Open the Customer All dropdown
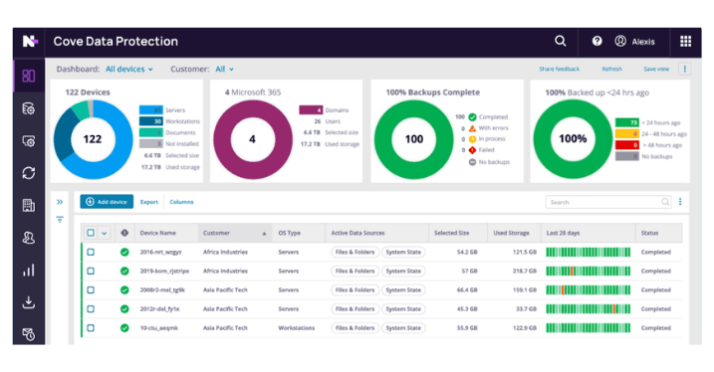 click(224, 69)
